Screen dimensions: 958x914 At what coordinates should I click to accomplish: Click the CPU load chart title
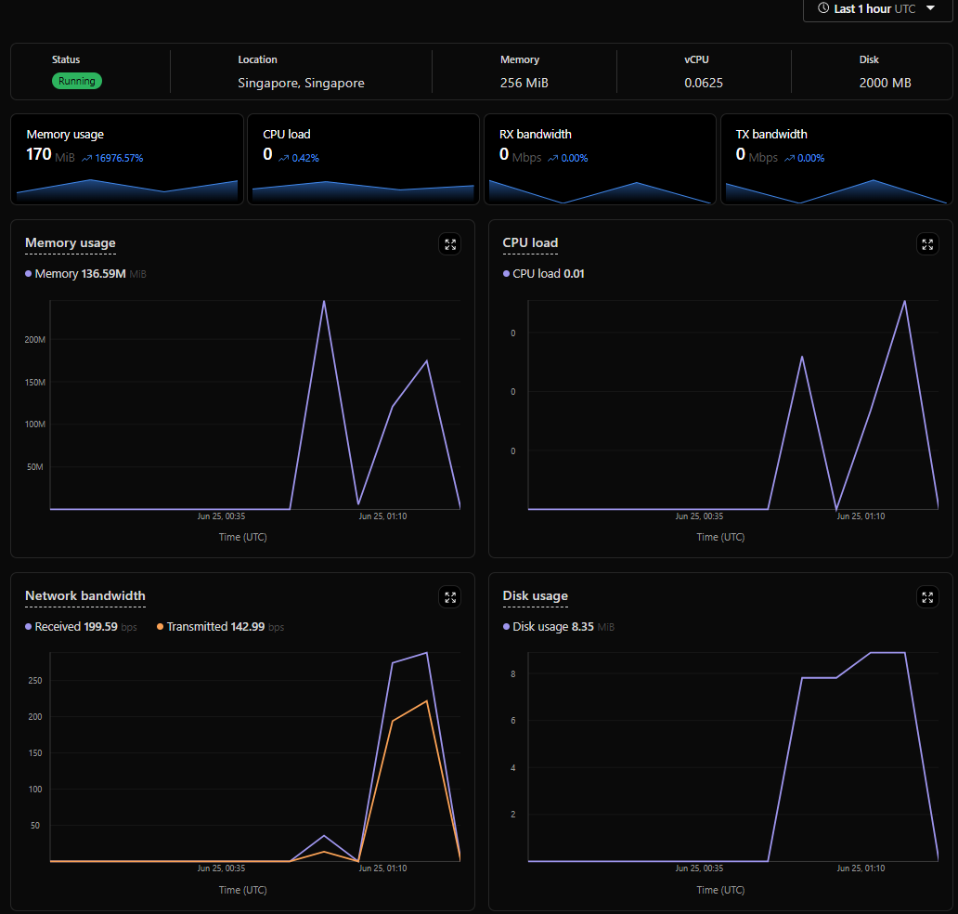point(530,242)
